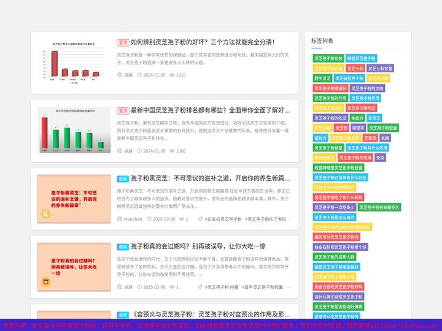
Task: Select the blue tag 抵抗力
Action: (x=320, y=138)
